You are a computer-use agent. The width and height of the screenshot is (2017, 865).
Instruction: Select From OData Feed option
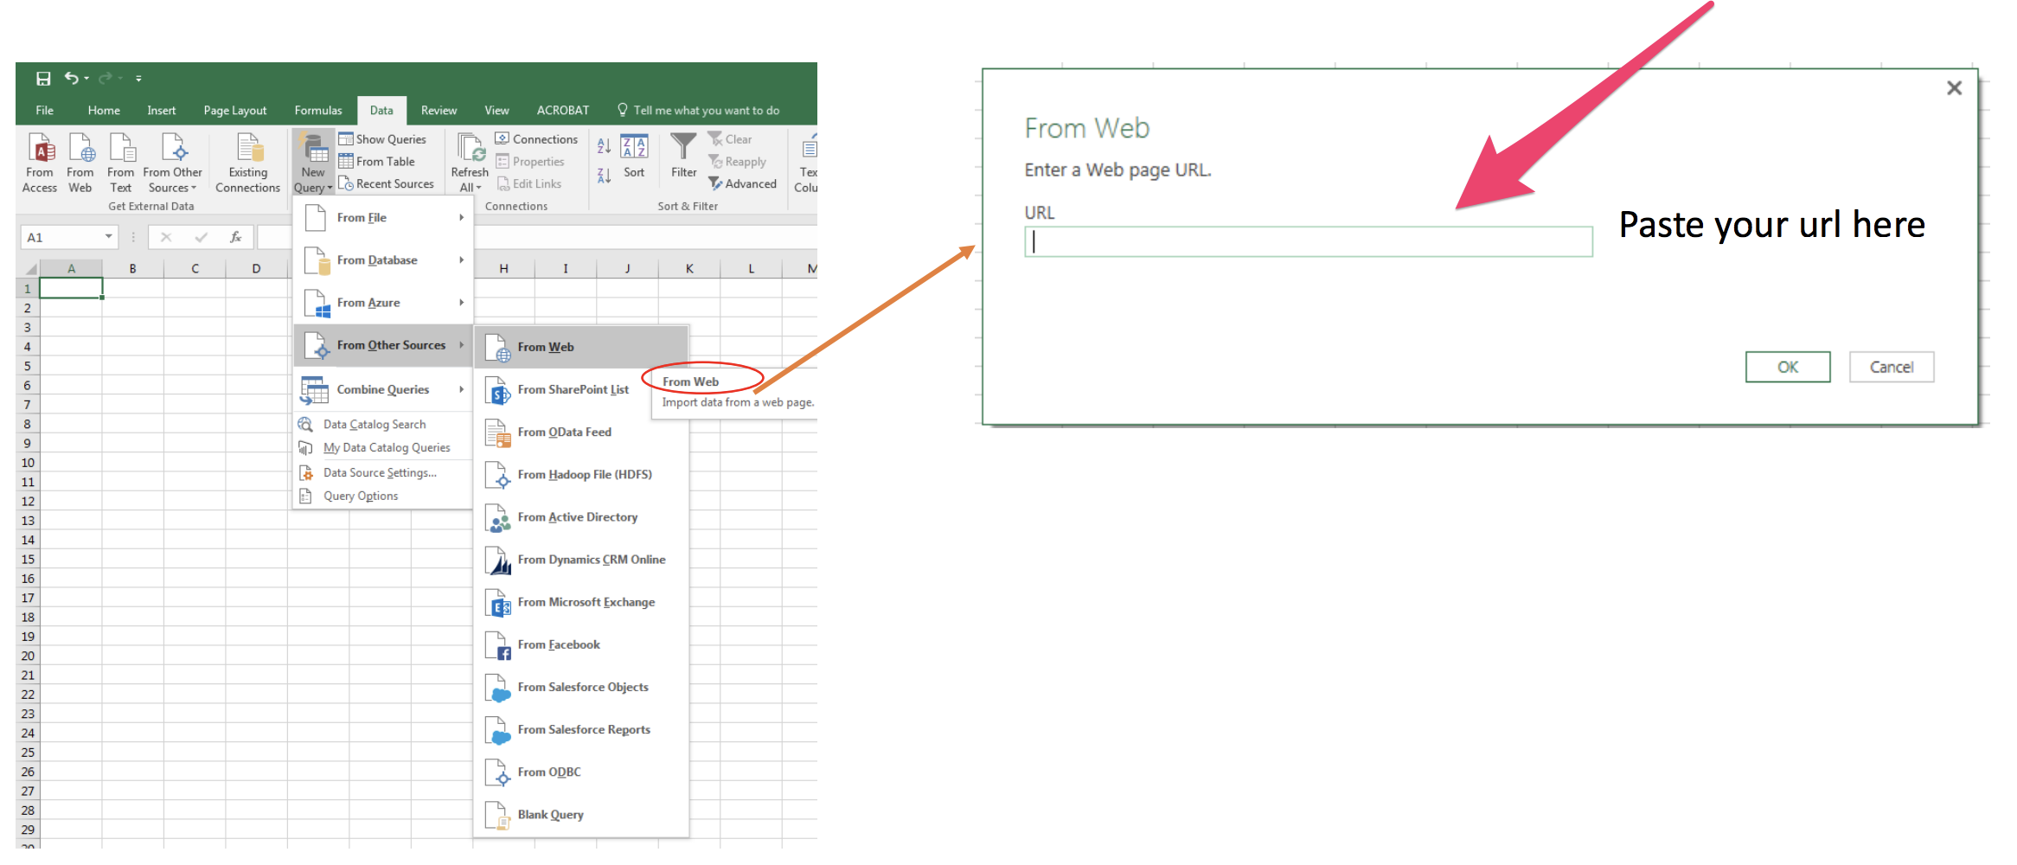coord(581,432)
